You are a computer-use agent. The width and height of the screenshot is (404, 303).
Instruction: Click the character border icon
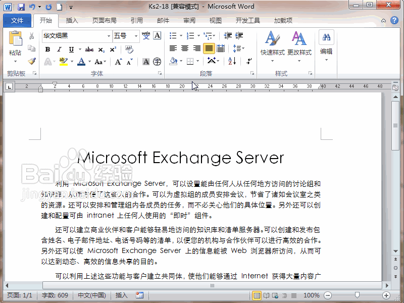coord(157,36)
